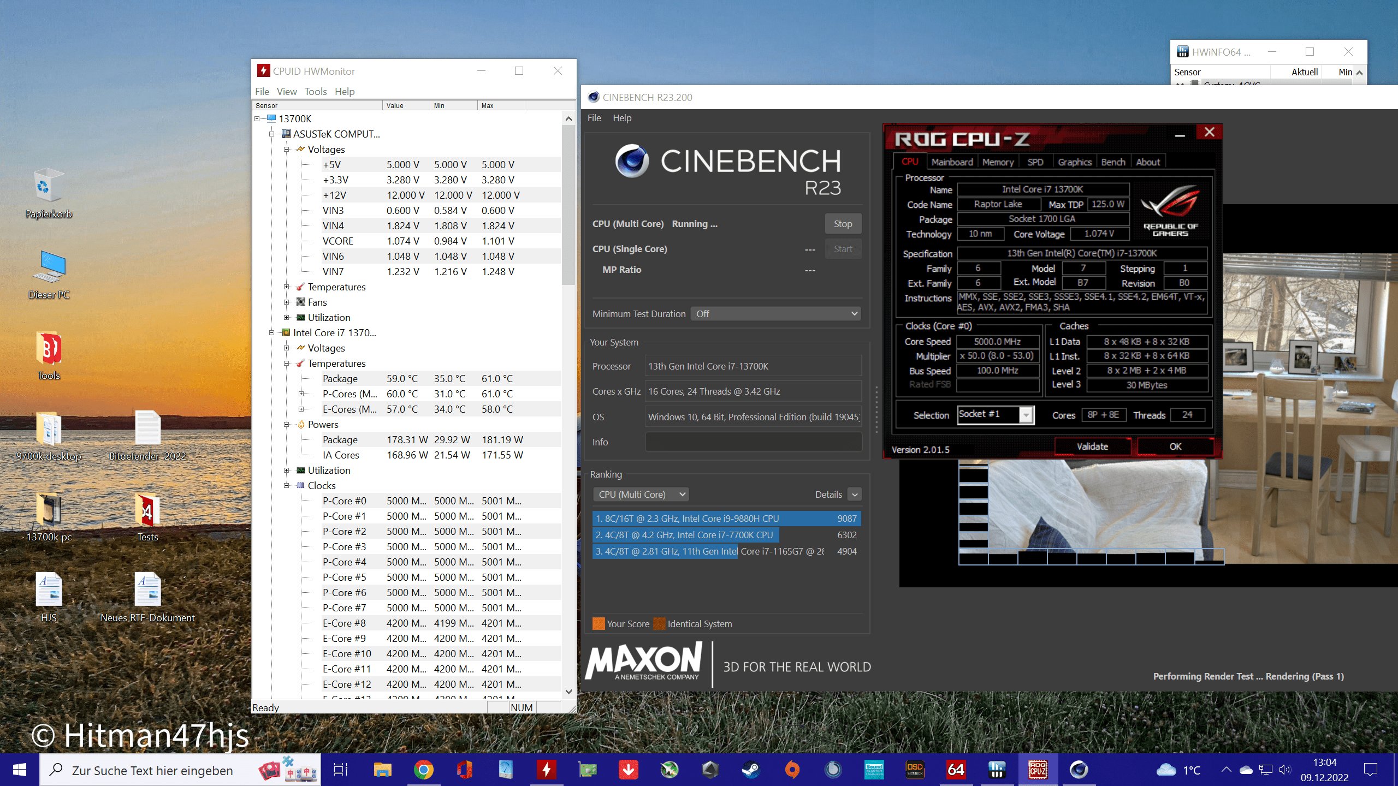Click Validate button in CPU-Z

pos(1092,446)
